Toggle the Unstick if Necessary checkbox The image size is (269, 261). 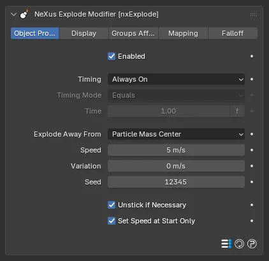point(112,205)
